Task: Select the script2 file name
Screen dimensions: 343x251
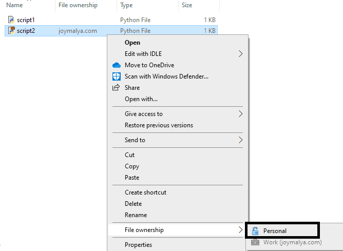Action: pos(26,31)
